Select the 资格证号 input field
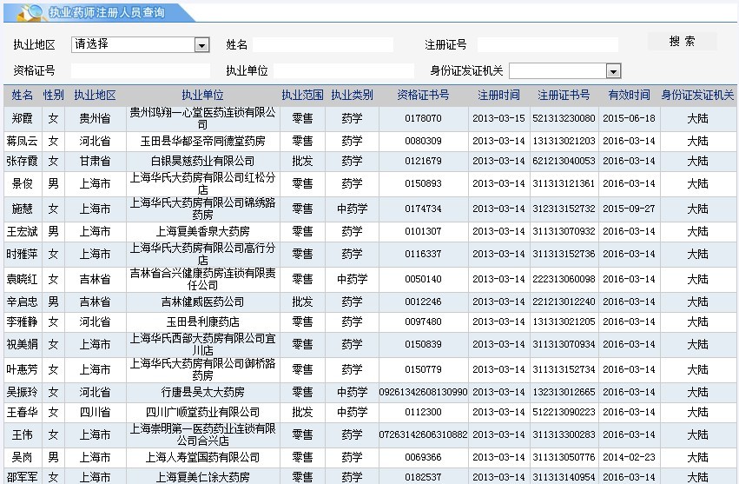Viewport: 739px width, 484px height. click(140, 71)
